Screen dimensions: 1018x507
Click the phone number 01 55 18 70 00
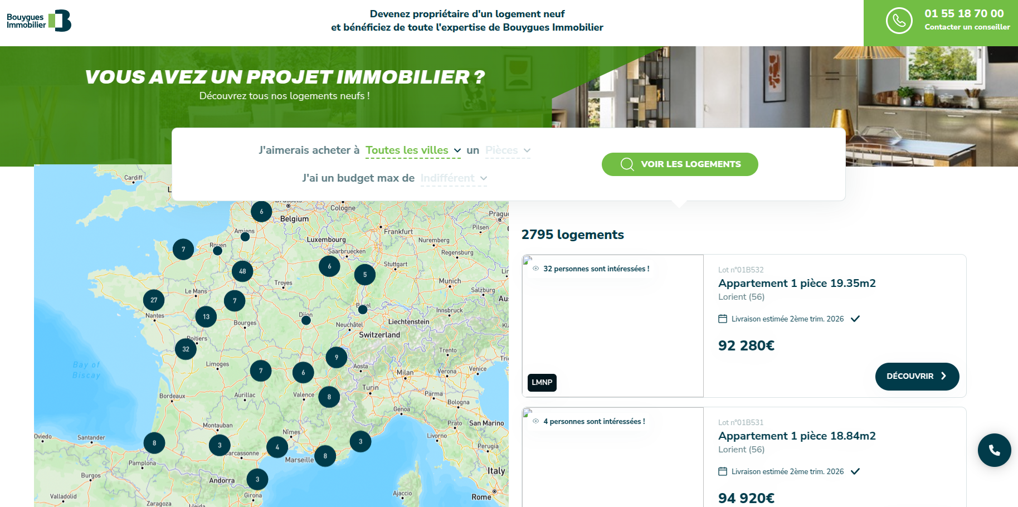[964, 13]
